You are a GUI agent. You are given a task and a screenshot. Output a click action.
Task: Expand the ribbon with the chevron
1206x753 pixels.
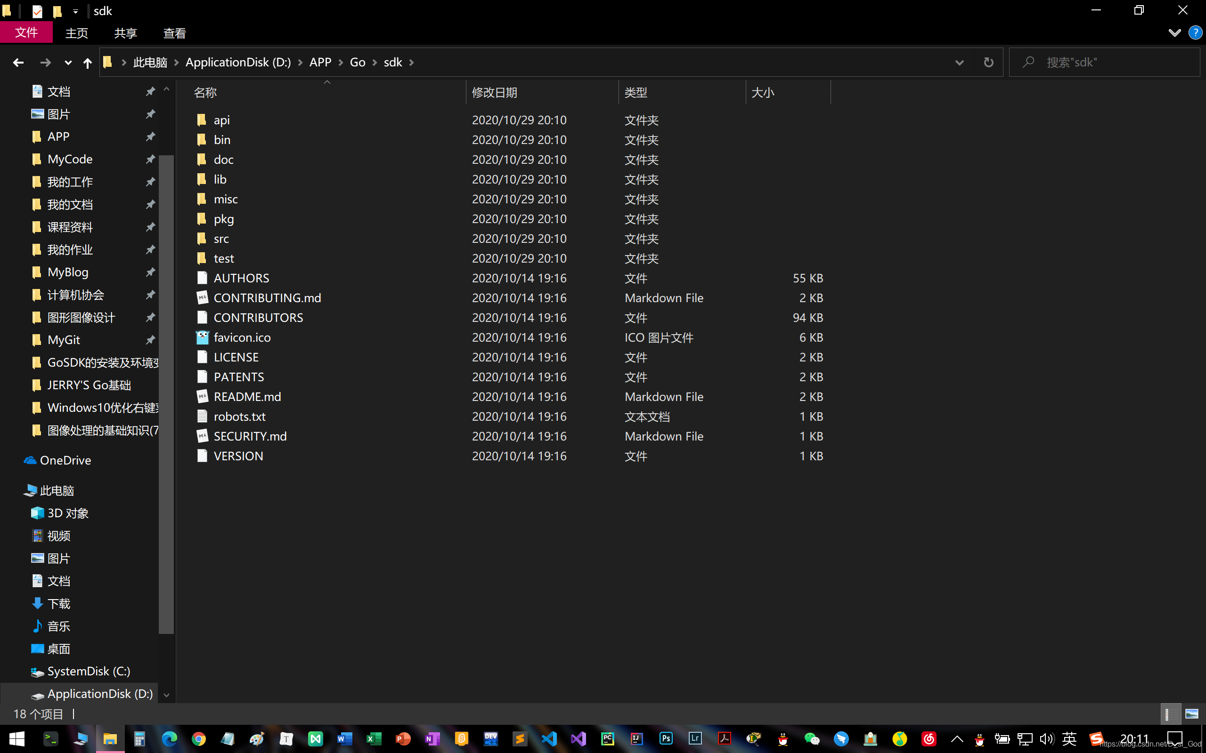pos(1174,33)
